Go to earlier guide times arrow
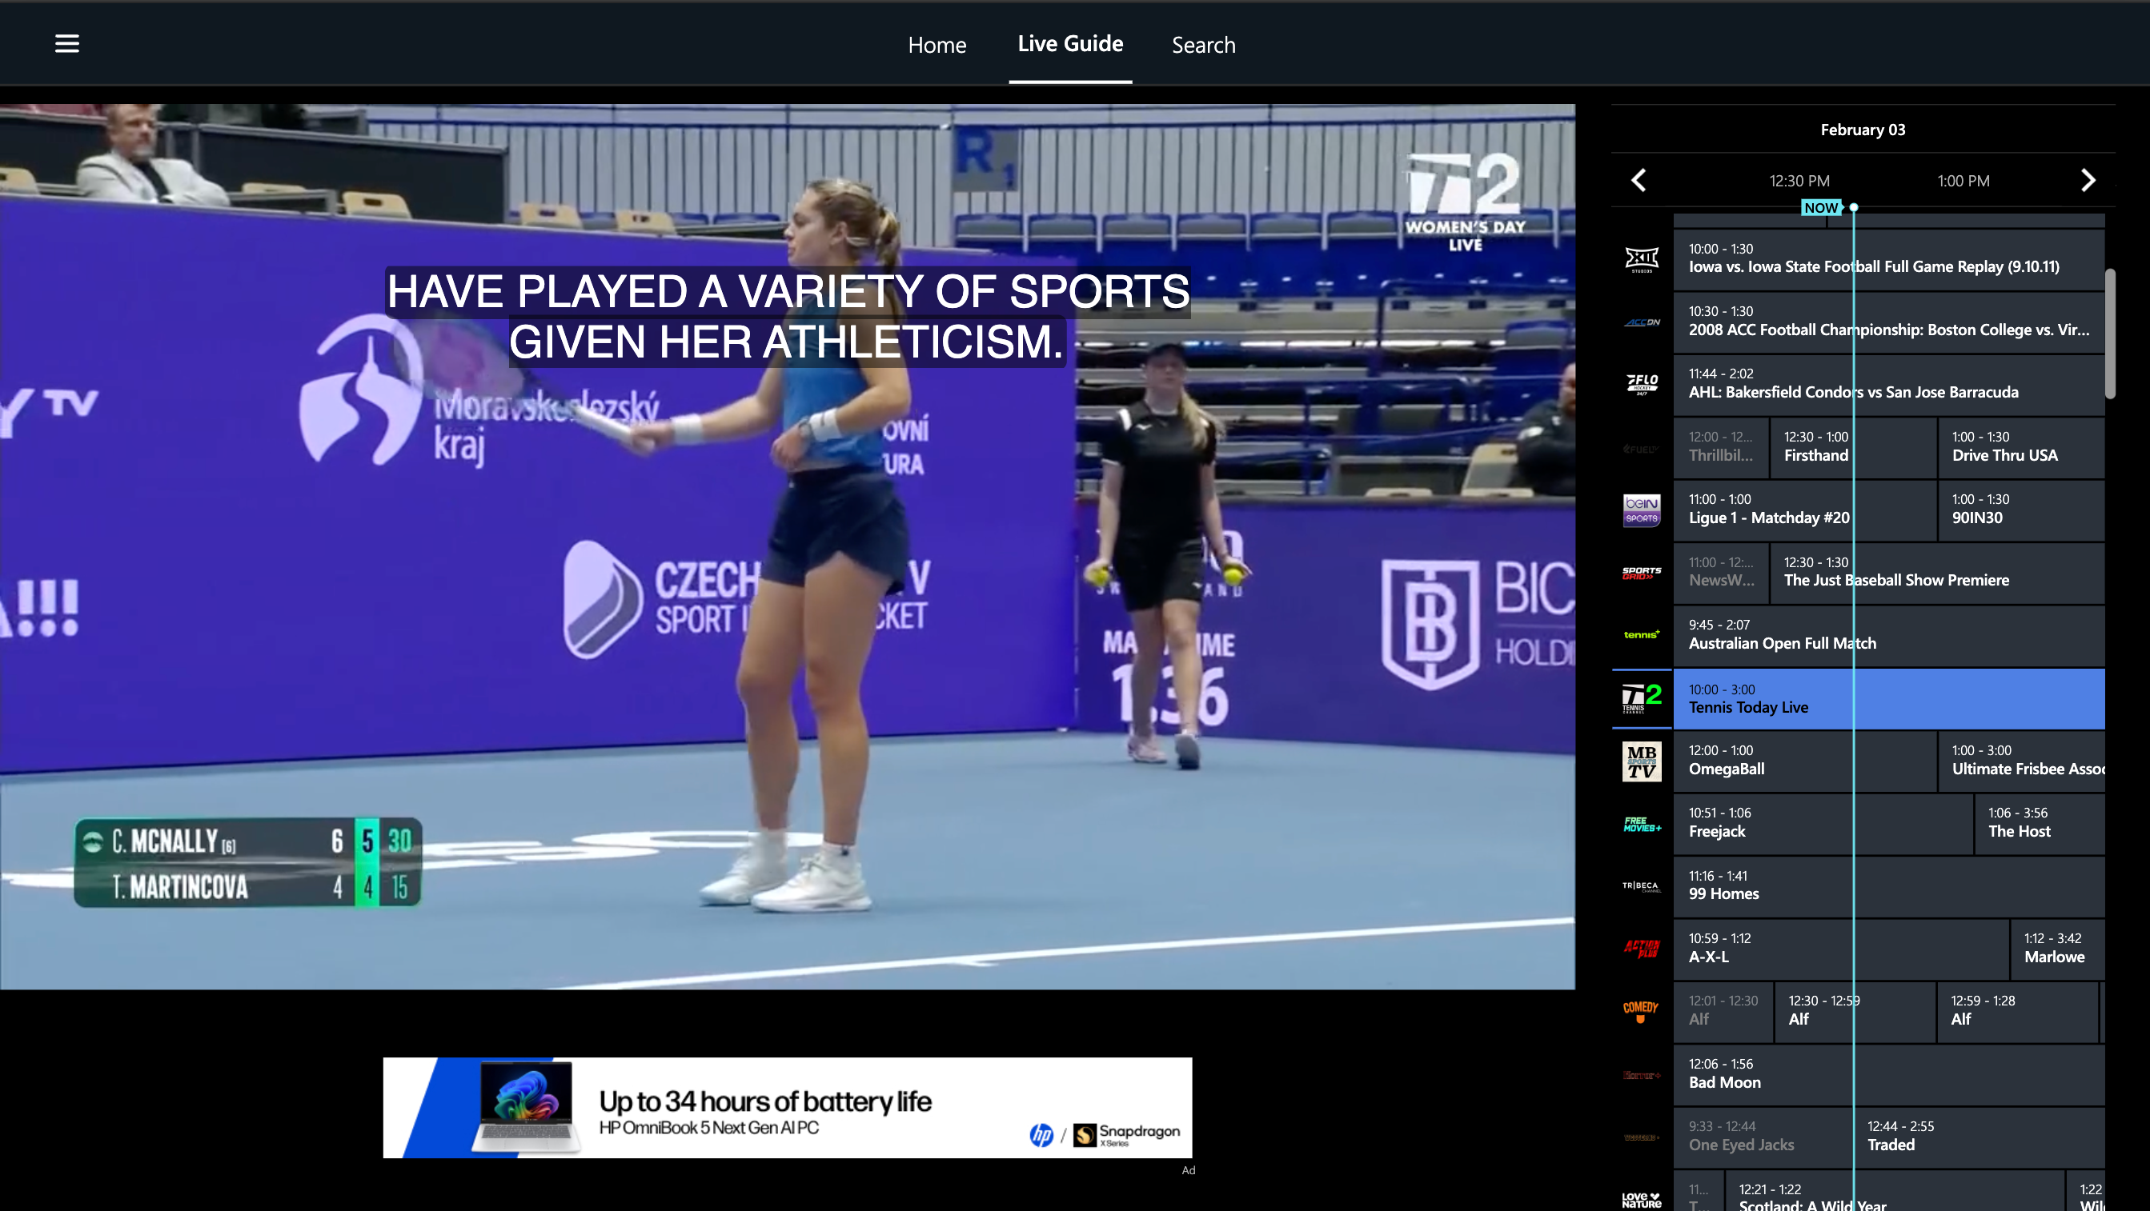The width and height of the screenshot is (2150, 1211). point(1639,180)
